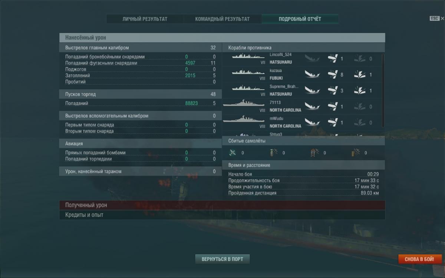The width and height of the screenshot is (445, 278).
Task: Click the flooding icon in Supreme_Brah HATSUHARU row
Action: pos(359,90)
